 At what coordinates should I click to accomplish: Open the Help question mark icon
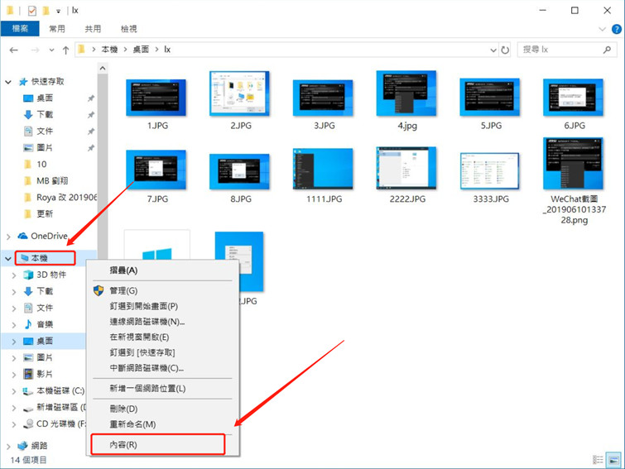[x=615, y=29]
